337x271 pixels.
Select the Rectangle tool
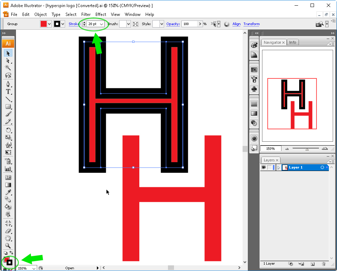pyautogui.click(x=8, y=106)
